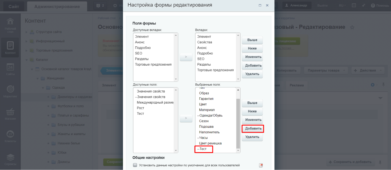Screen dimensions: 391x170
Task: Open the Маркетинг sidebar section
Action: (x=10, y=92)
